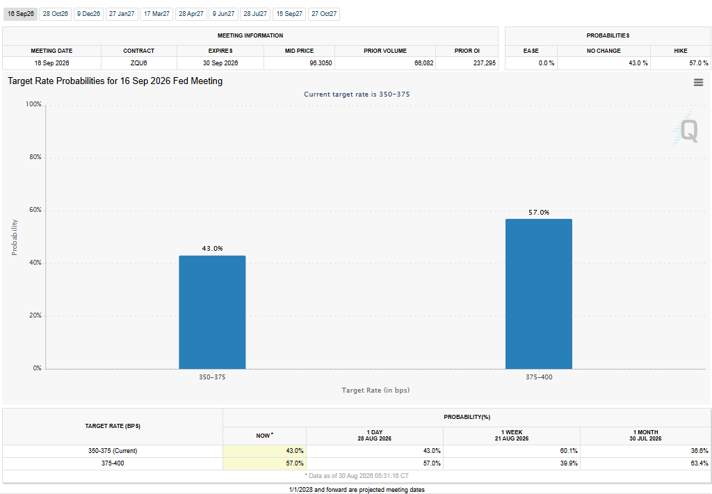Click the 375-400 target rate row label

click(x=113, y=463)
